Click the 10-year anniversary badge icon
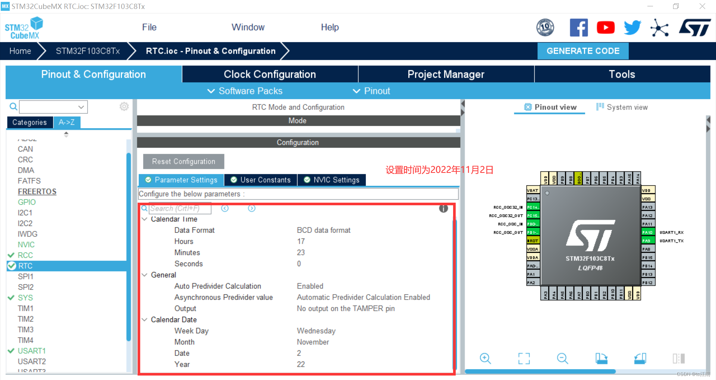The width and height of the screenshot is (716, 380). [545, 28]
